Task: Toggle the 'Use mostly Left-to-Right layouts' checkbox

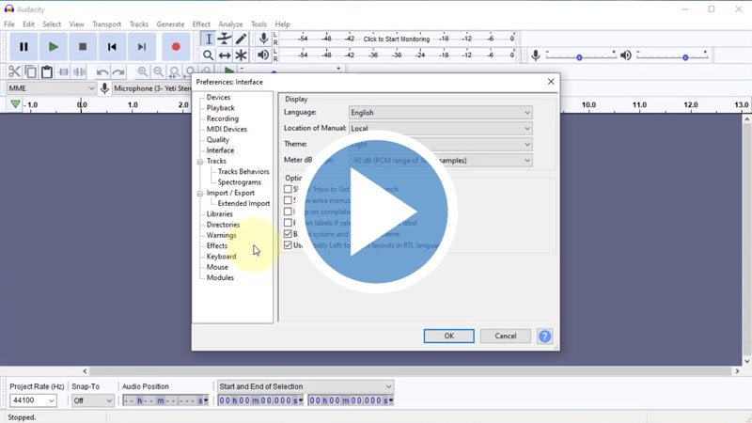Action: click(289, 245)
